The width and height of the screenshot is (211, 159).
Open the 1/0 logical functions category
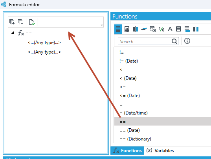tap(161, 29)
